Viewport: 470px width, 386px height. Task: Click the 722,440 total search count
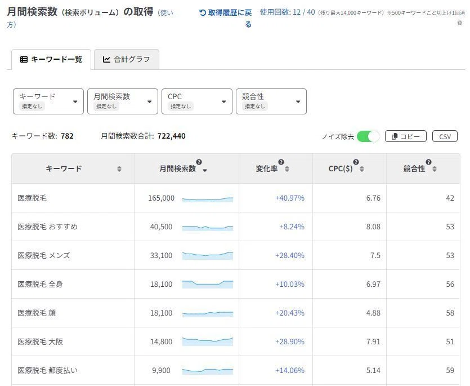pyautogui.click(x=172, y=136)
